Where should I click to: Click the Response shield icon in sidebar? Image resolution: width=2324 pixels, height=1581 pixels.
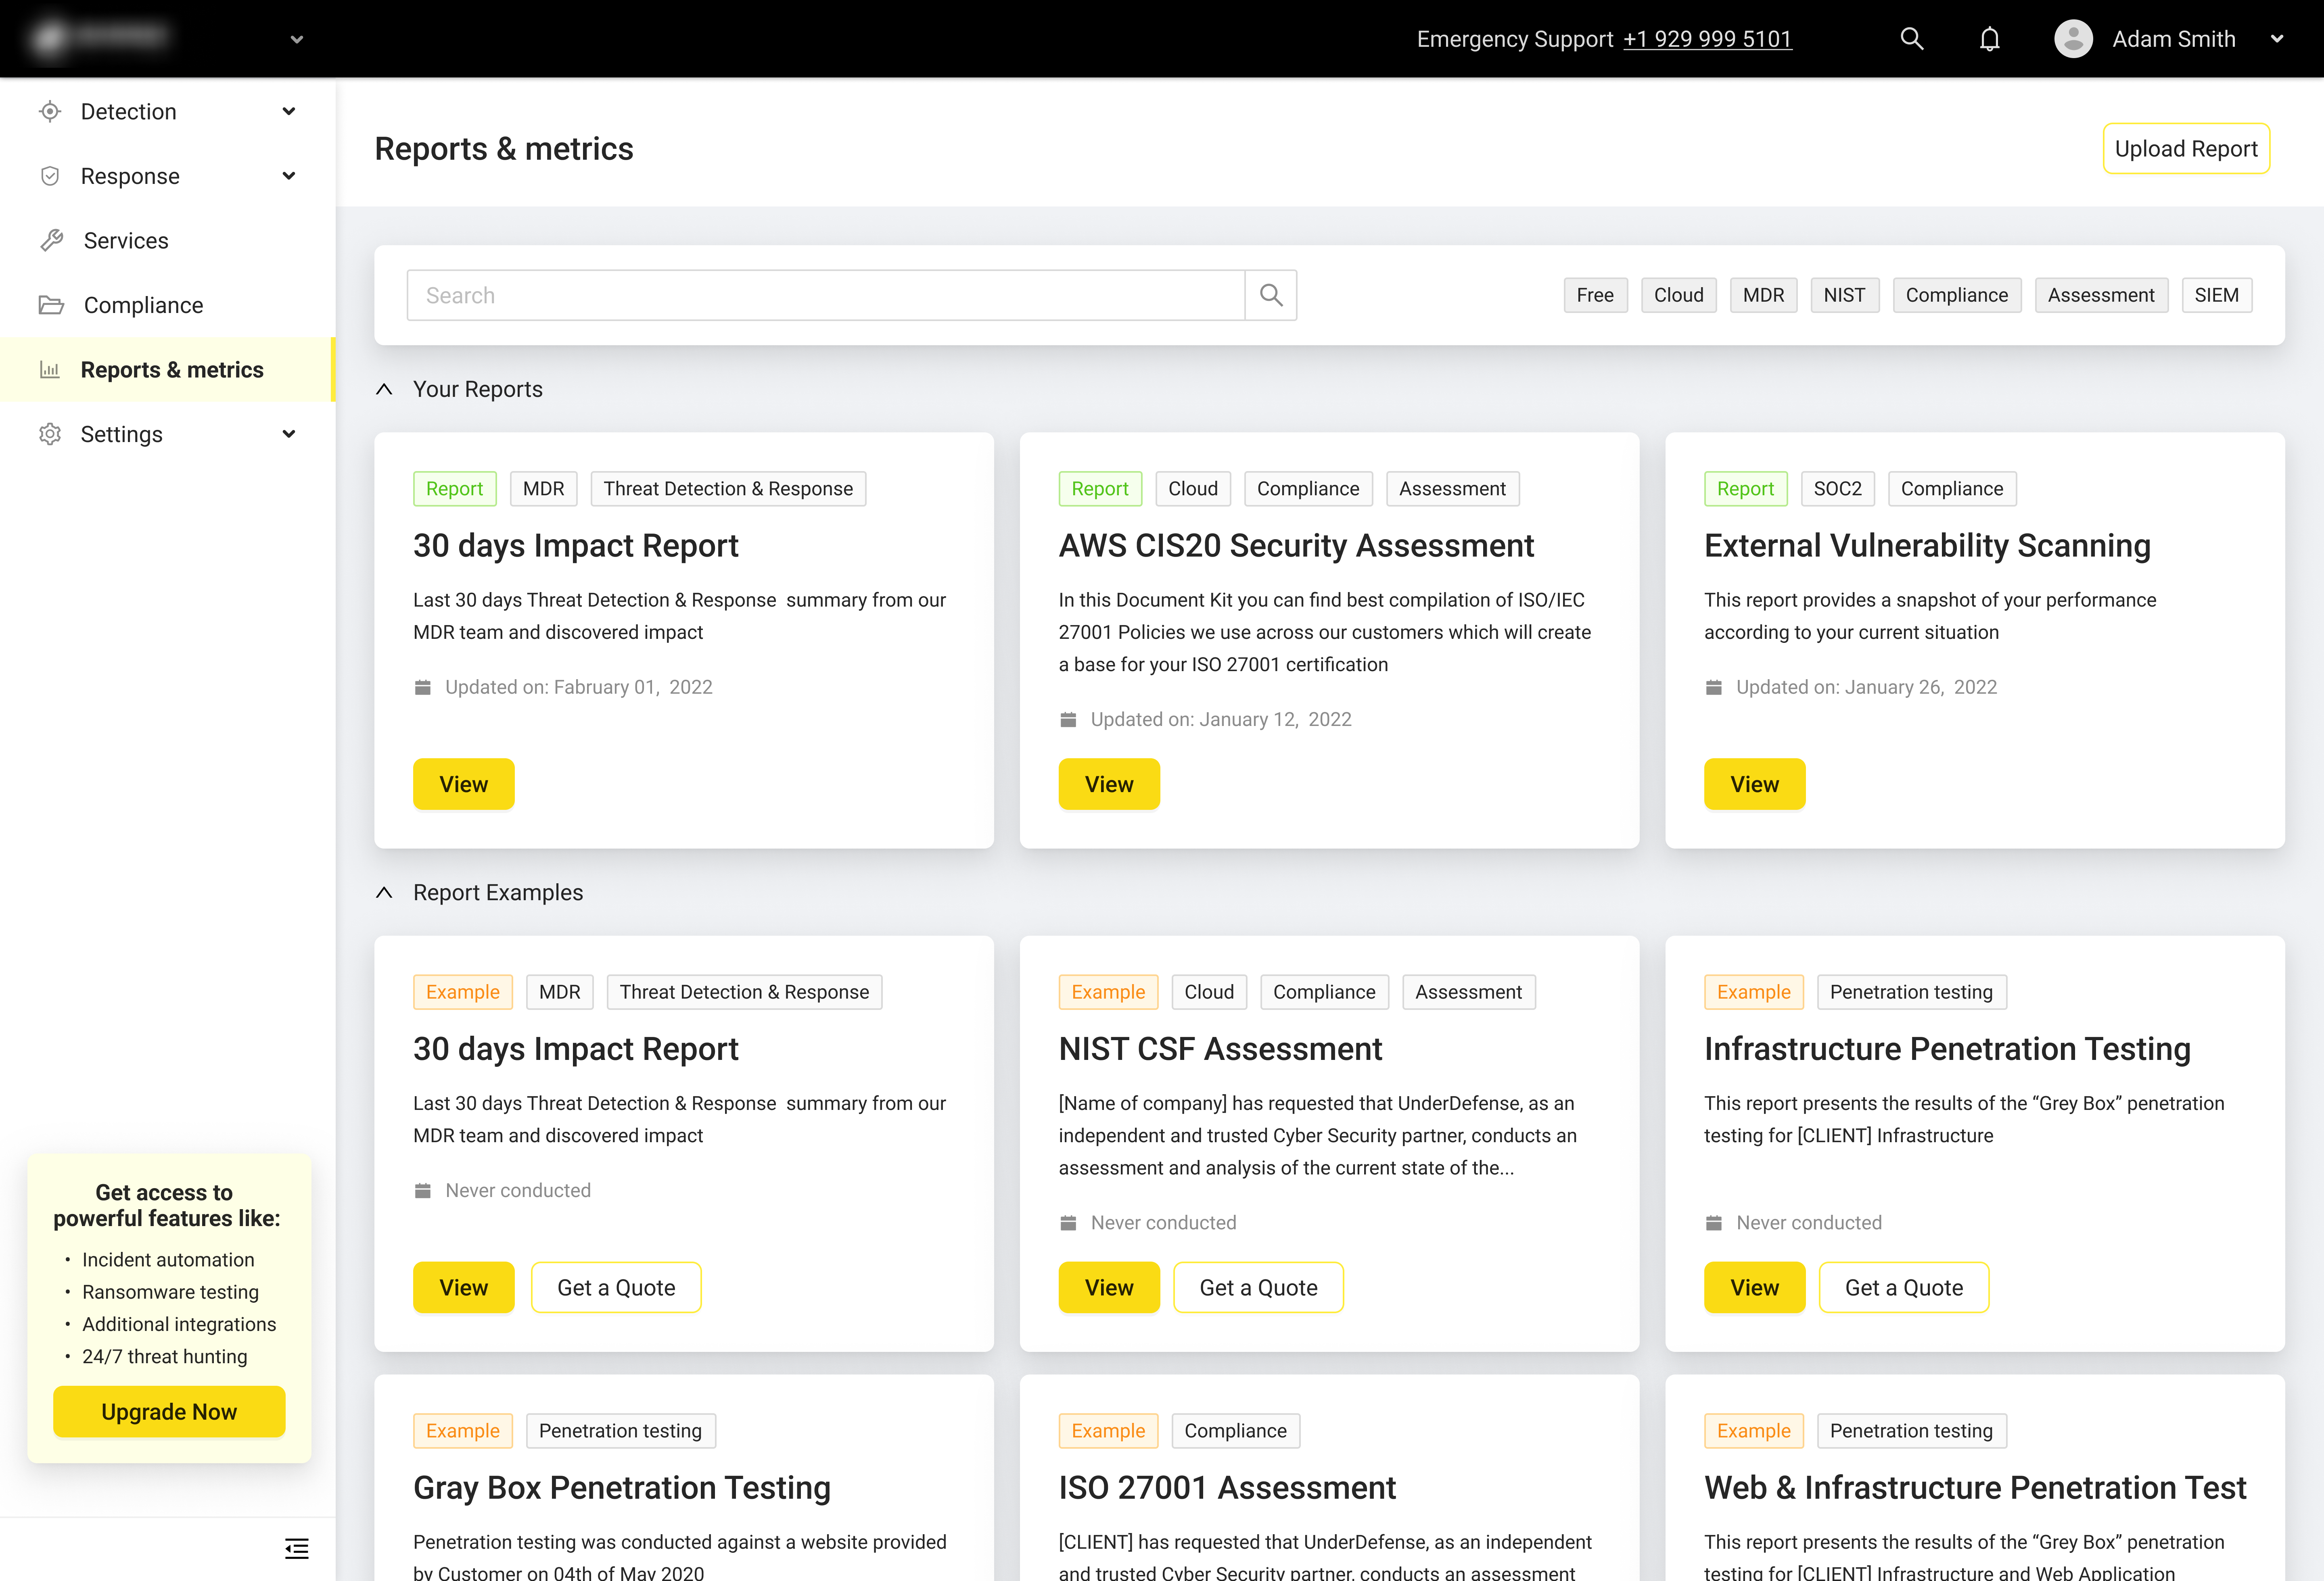click(50, 176)
